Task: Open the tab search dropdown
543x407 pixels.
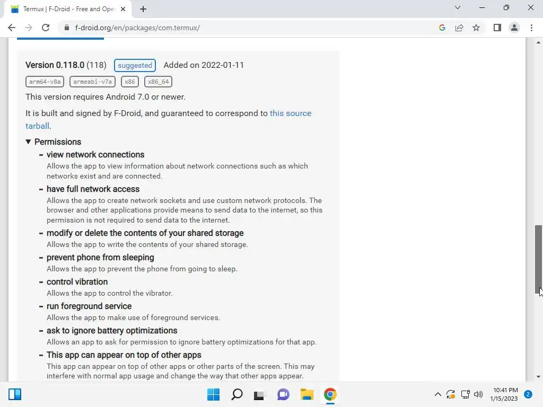Action: tap(458, 7)
